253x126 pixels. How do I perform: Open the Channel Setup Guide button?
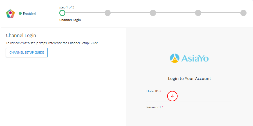[27, 52]
